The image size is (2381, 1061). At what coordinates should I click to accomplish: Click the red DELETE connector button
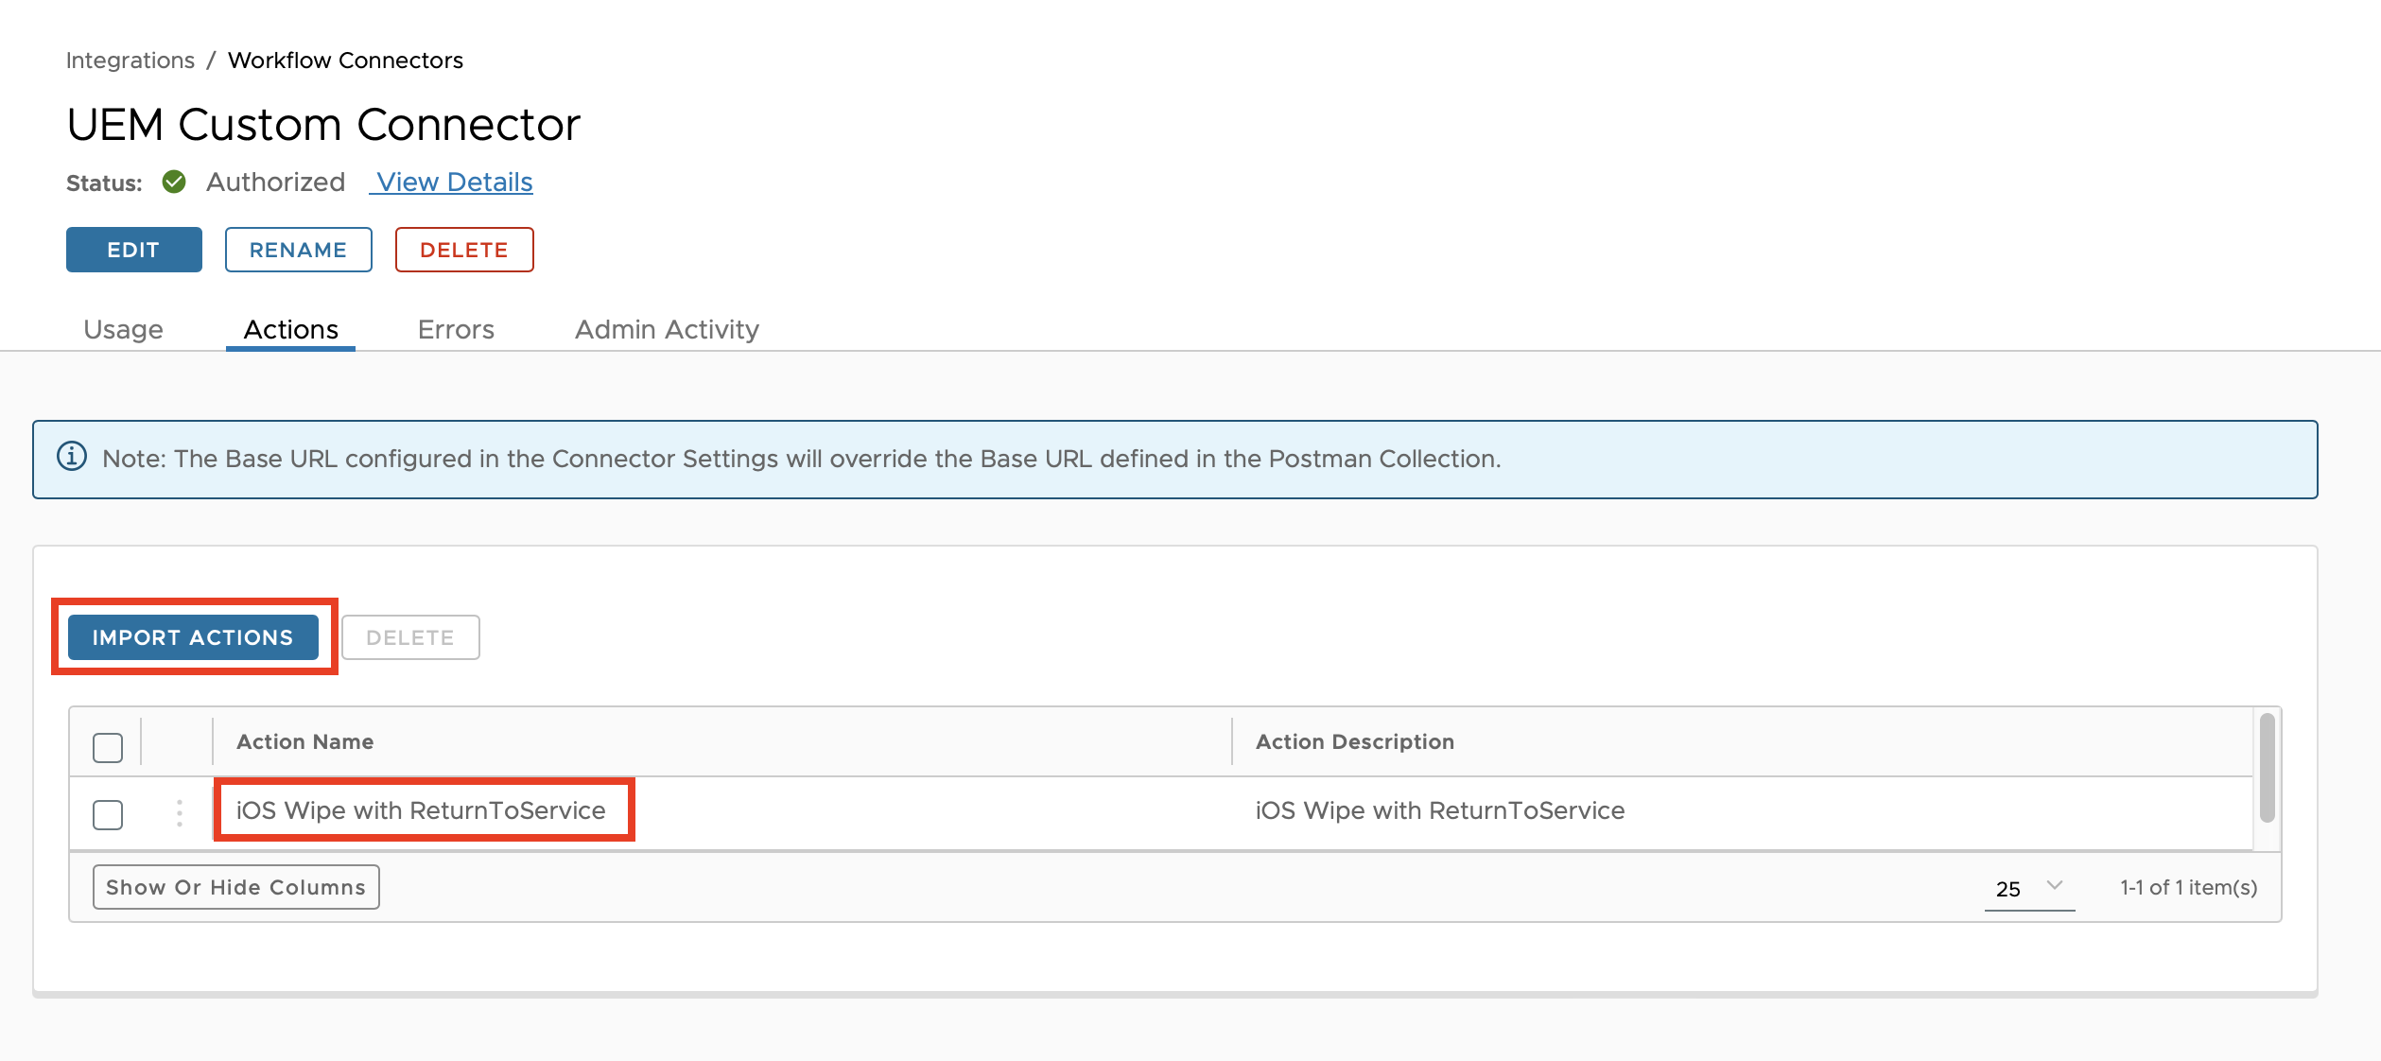tap(464, 250)
